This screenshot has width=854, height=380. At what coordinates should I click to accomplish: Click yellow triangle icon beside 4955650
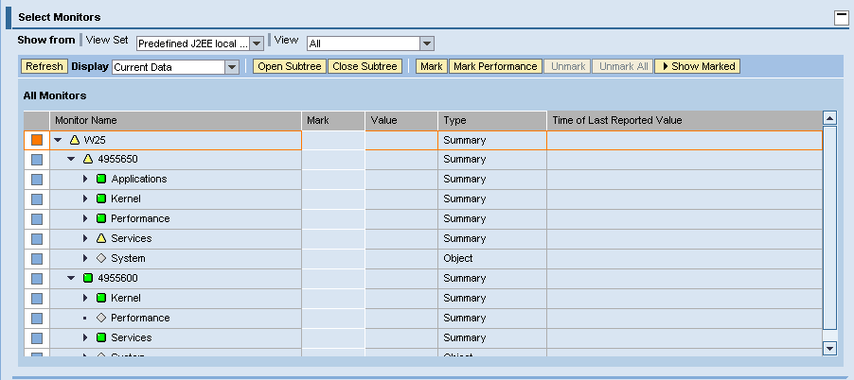coord(88,160)
